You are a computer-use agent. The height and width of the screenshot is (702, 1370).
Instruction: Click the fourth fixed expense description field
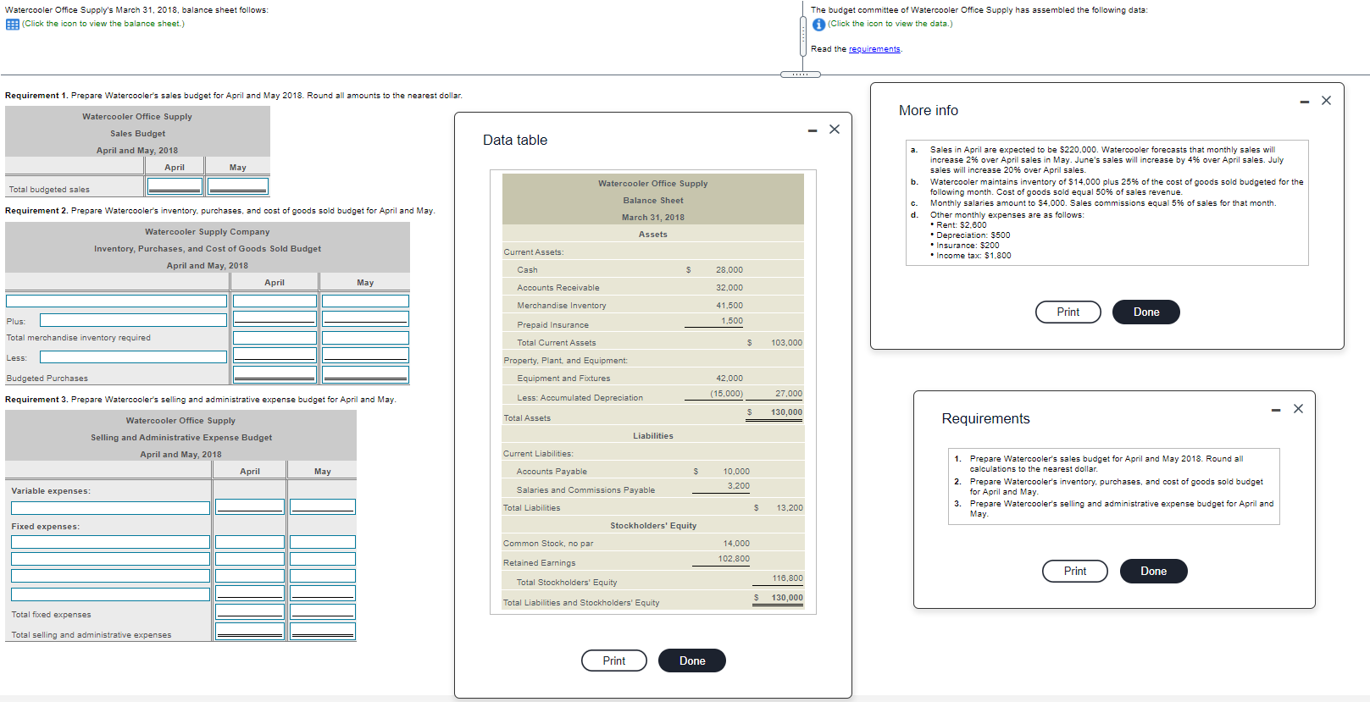[110, 594]
